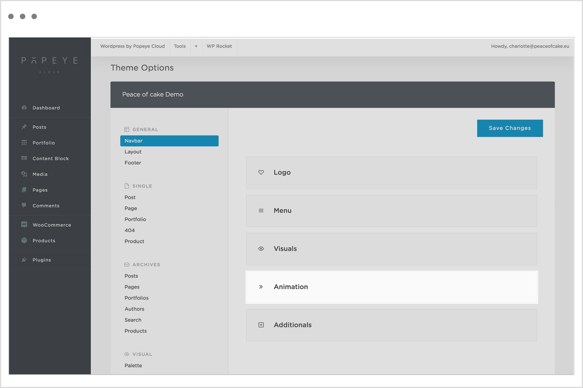
Task: Expand the Additionals settings panel
Action: (392, 325)
